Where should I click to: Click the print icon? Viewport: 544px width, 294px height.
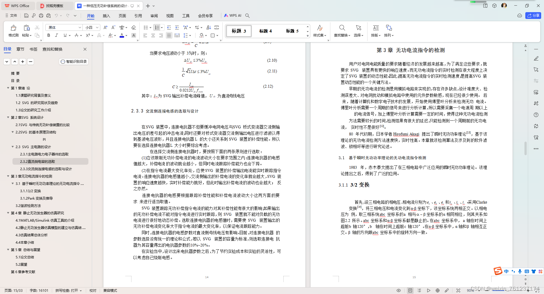41,16
